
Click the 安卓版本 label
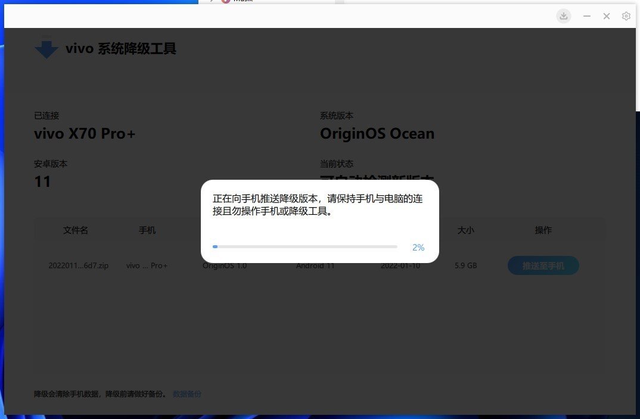pyautogui.click(x=51, y=164)
